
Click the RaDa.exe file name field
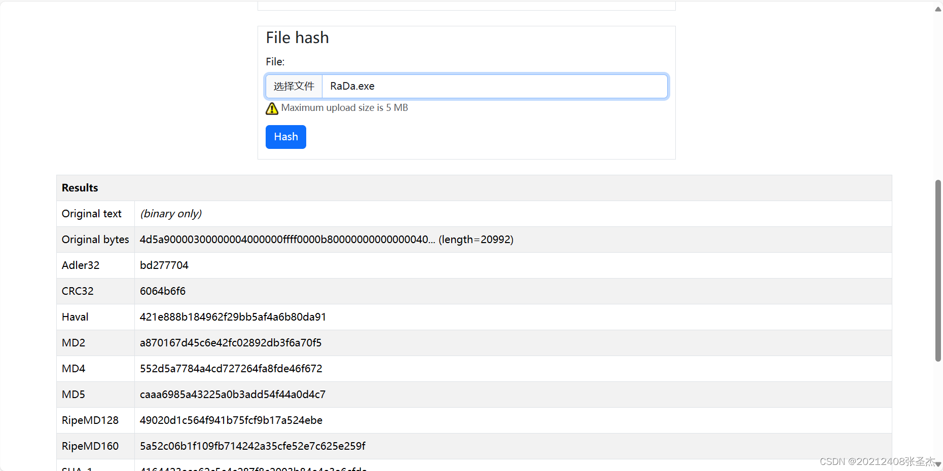click(x=494, y=86)
